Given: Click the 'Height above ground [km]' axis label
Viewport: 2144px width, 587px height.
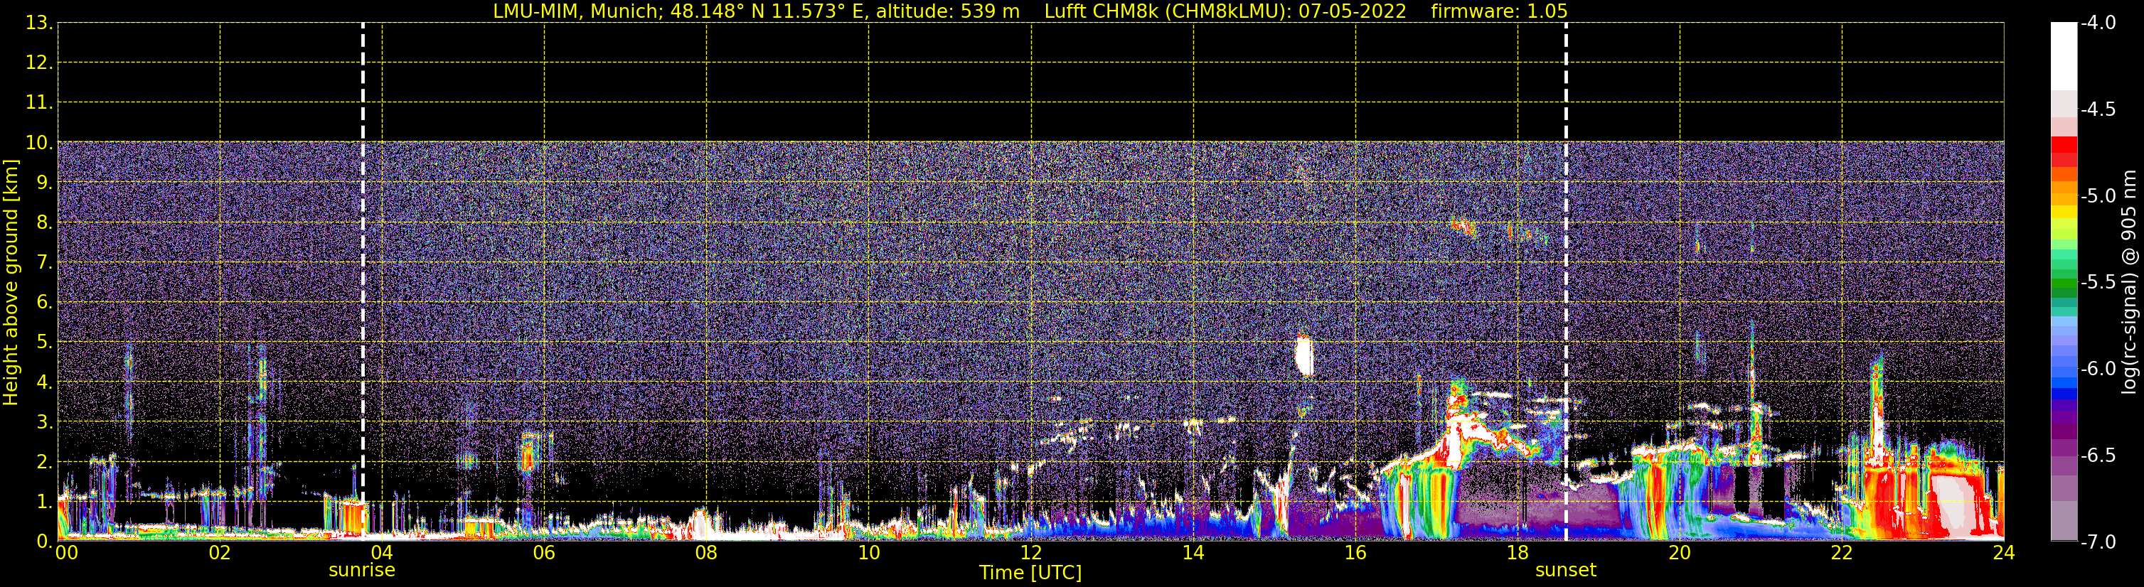Looking at the screenshot, I should [11, 283].
